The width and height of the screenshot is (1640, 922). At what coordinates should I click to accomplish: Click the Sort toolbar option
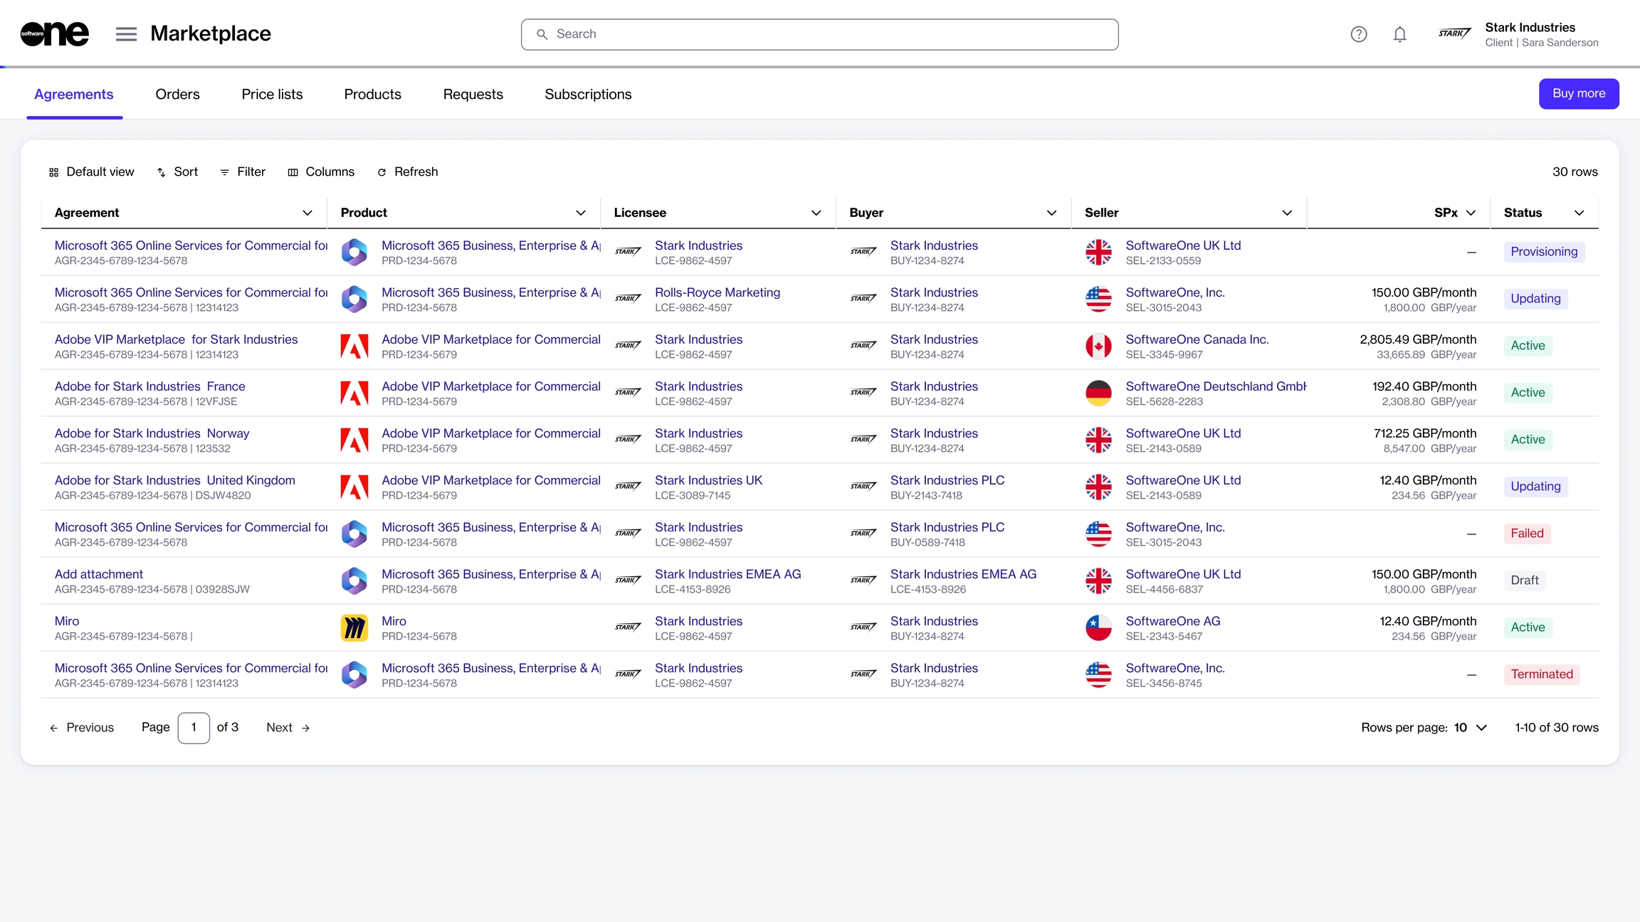[x=177, y=172]
